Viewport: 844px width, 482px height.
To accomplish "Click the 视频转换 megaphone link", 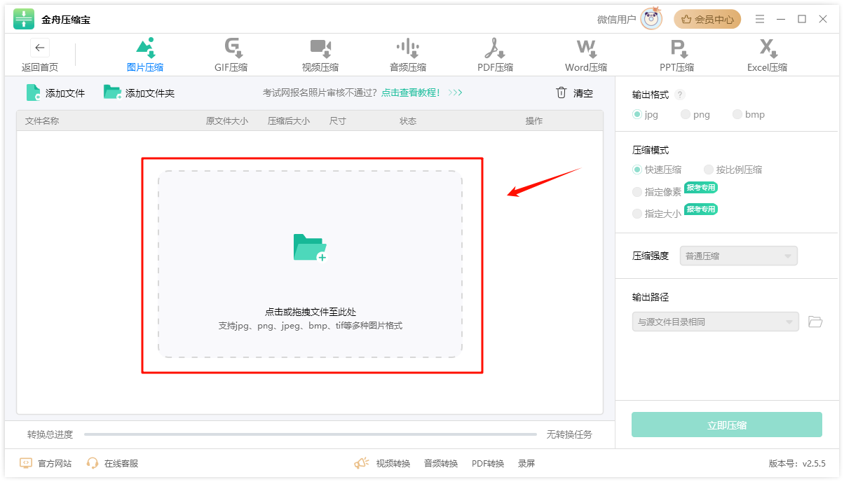I will click(382, 463).
